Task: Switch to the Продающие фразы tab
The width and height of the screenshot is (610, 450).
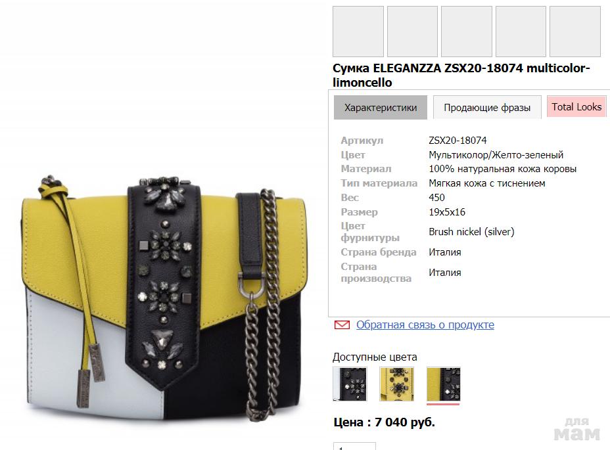Action: pos(487,107)
